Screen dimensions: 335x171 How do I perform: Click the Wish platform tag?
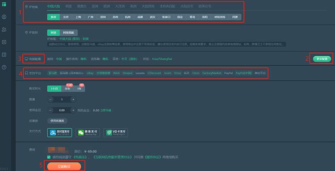click(x=117, y=73)
